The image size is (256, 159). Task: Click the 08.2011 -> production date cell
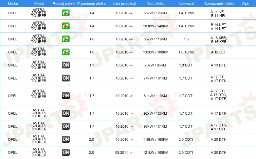tap(124, 152)
